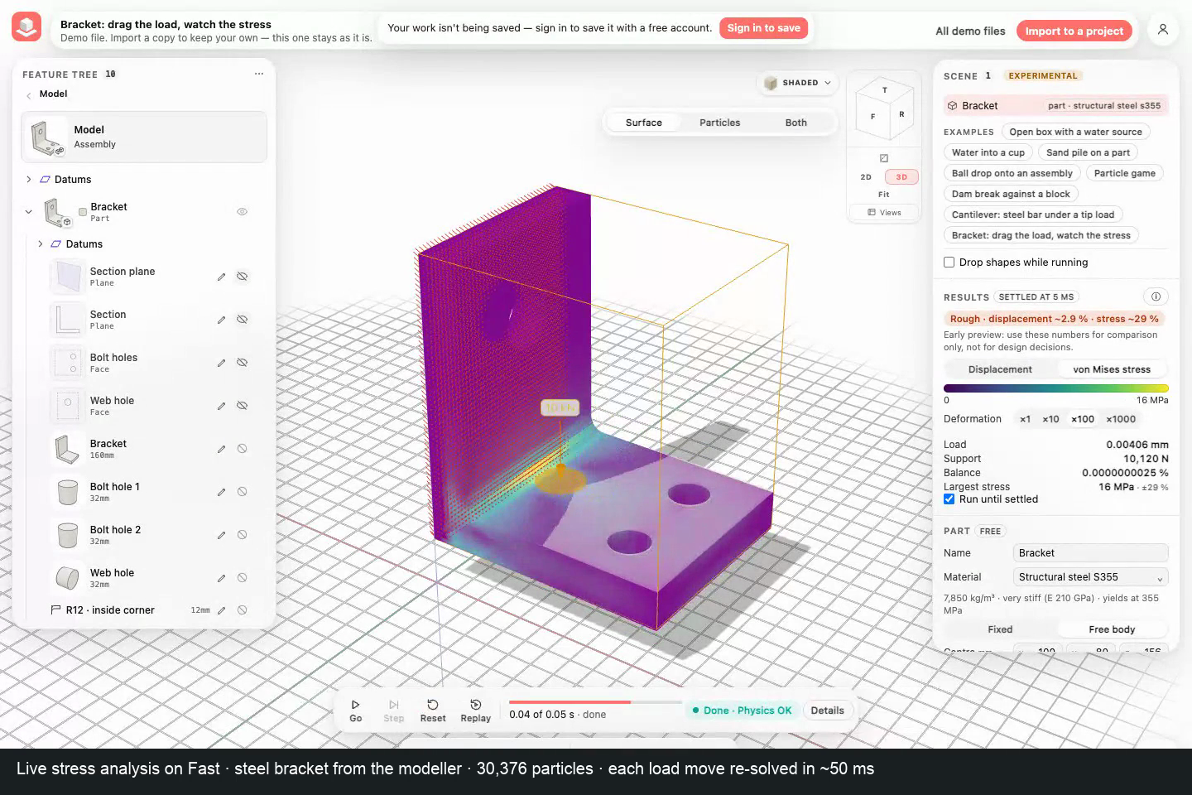Collapse the Bracket part tree
Viewport: 1192px width, 795px height.
coord(29,212)
